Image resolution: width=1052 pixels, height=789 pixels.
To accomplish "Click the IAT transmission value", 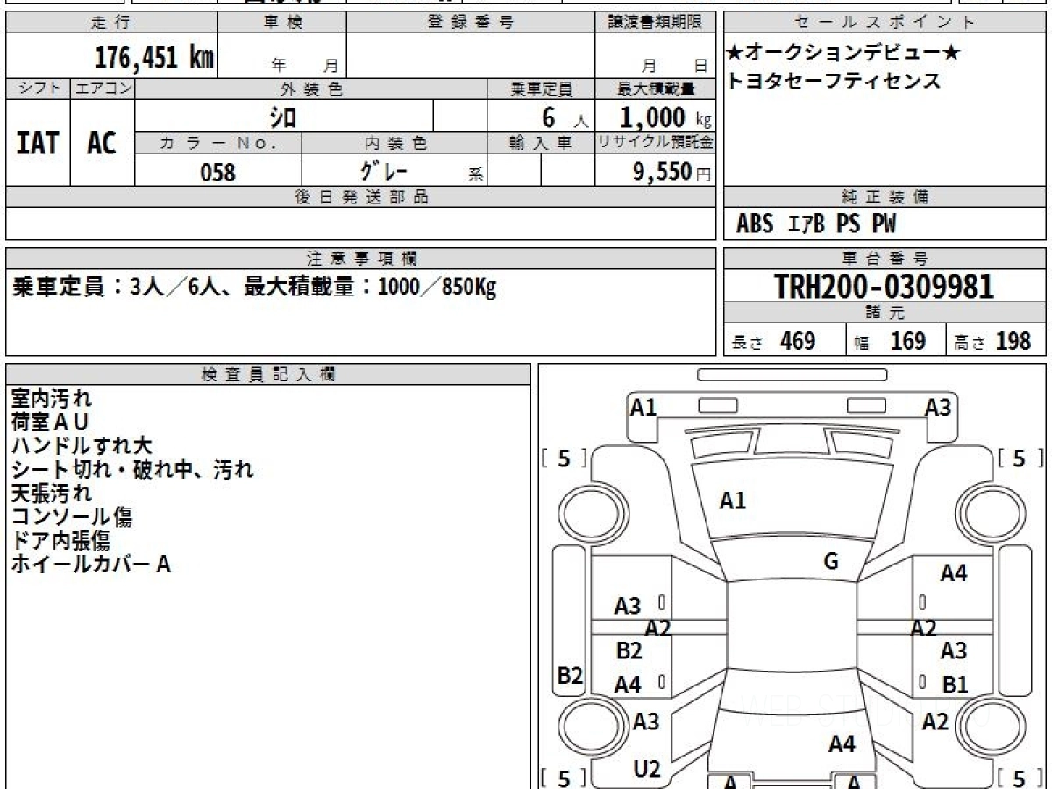I will point(38,143).
